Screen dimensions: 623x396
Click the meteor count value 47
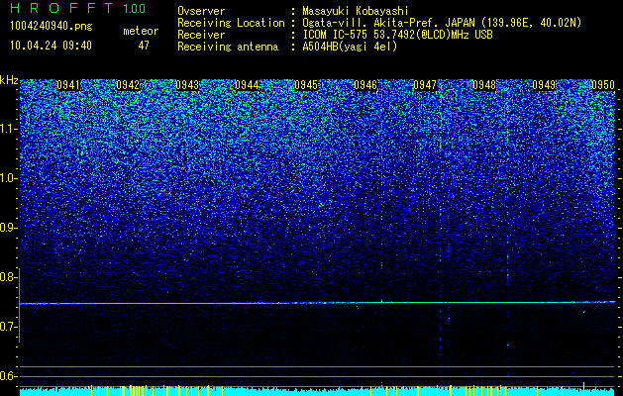[x=144, y=46]
